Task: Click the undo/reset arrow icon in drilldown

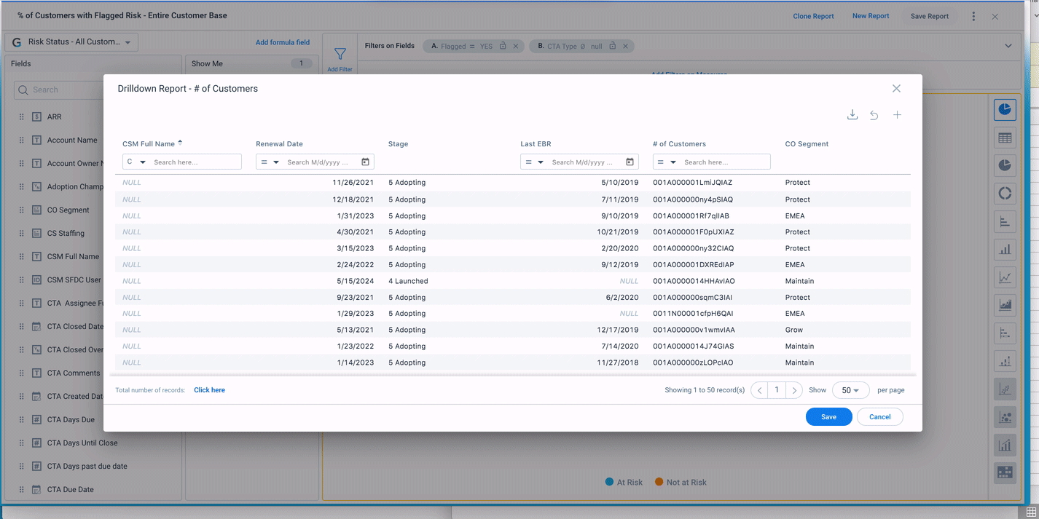Action: (x=874, y=115)
